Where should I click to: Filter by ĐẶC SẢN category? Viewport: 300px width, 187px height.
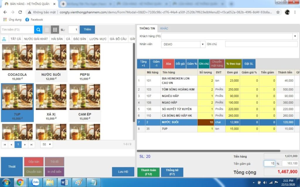(x=80, y=39)
